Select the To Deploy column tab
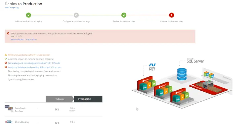 [60, 99]
